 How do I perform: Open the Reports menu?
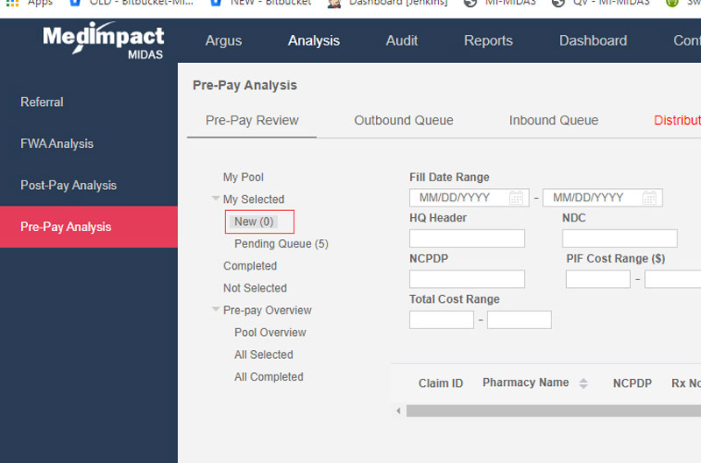(488, 40)
